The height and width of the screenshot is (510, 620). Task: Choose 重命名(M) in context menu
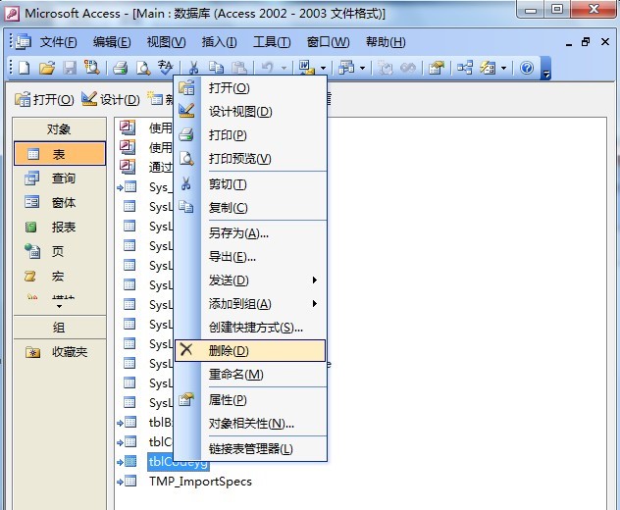pyautogui.click(x=250, y=374)
